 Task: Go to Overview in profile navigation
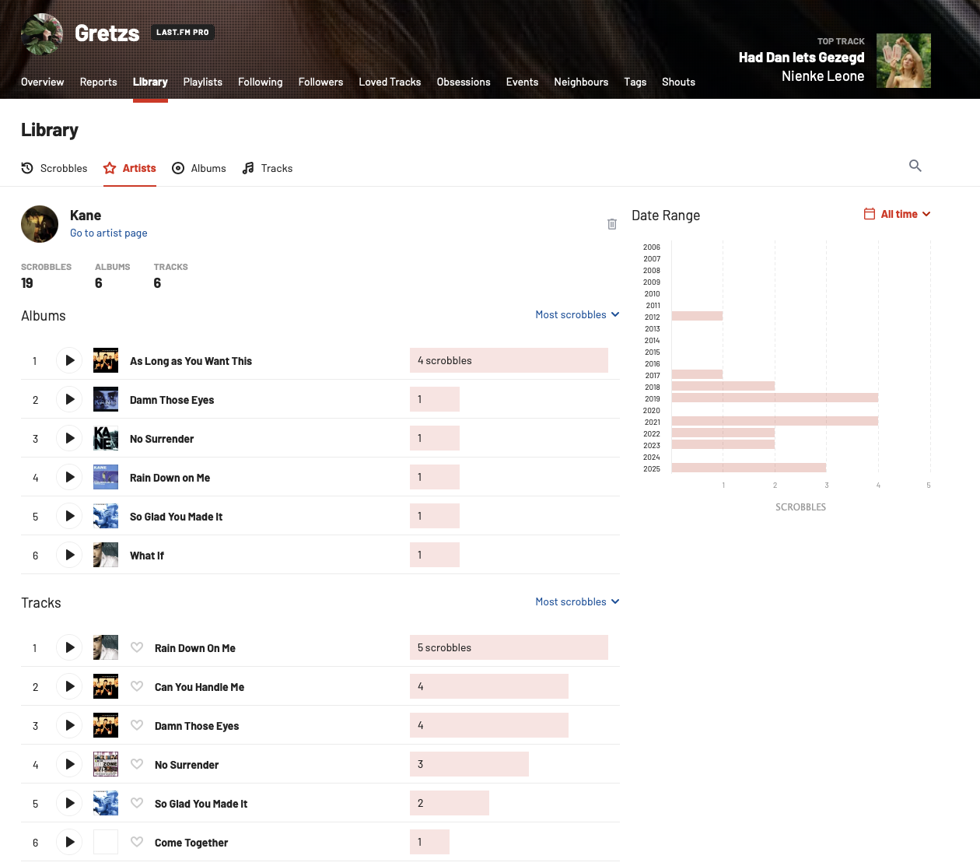click(x=43, y=82)
